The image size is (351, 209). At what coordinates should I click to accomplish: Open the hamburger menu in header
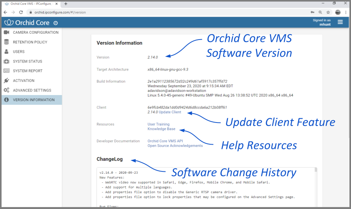tap(340, 22)
